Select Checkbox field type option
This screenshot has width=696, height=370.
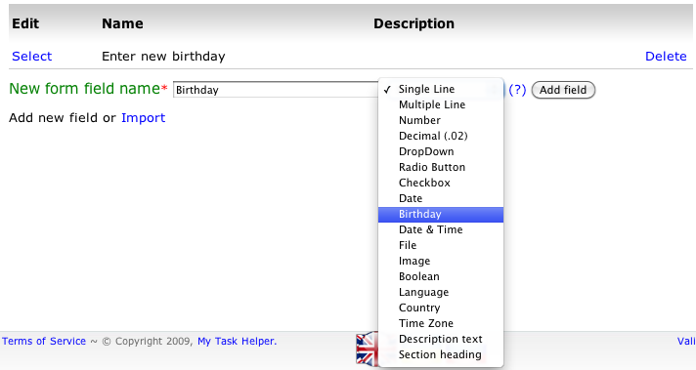[440, 183]
